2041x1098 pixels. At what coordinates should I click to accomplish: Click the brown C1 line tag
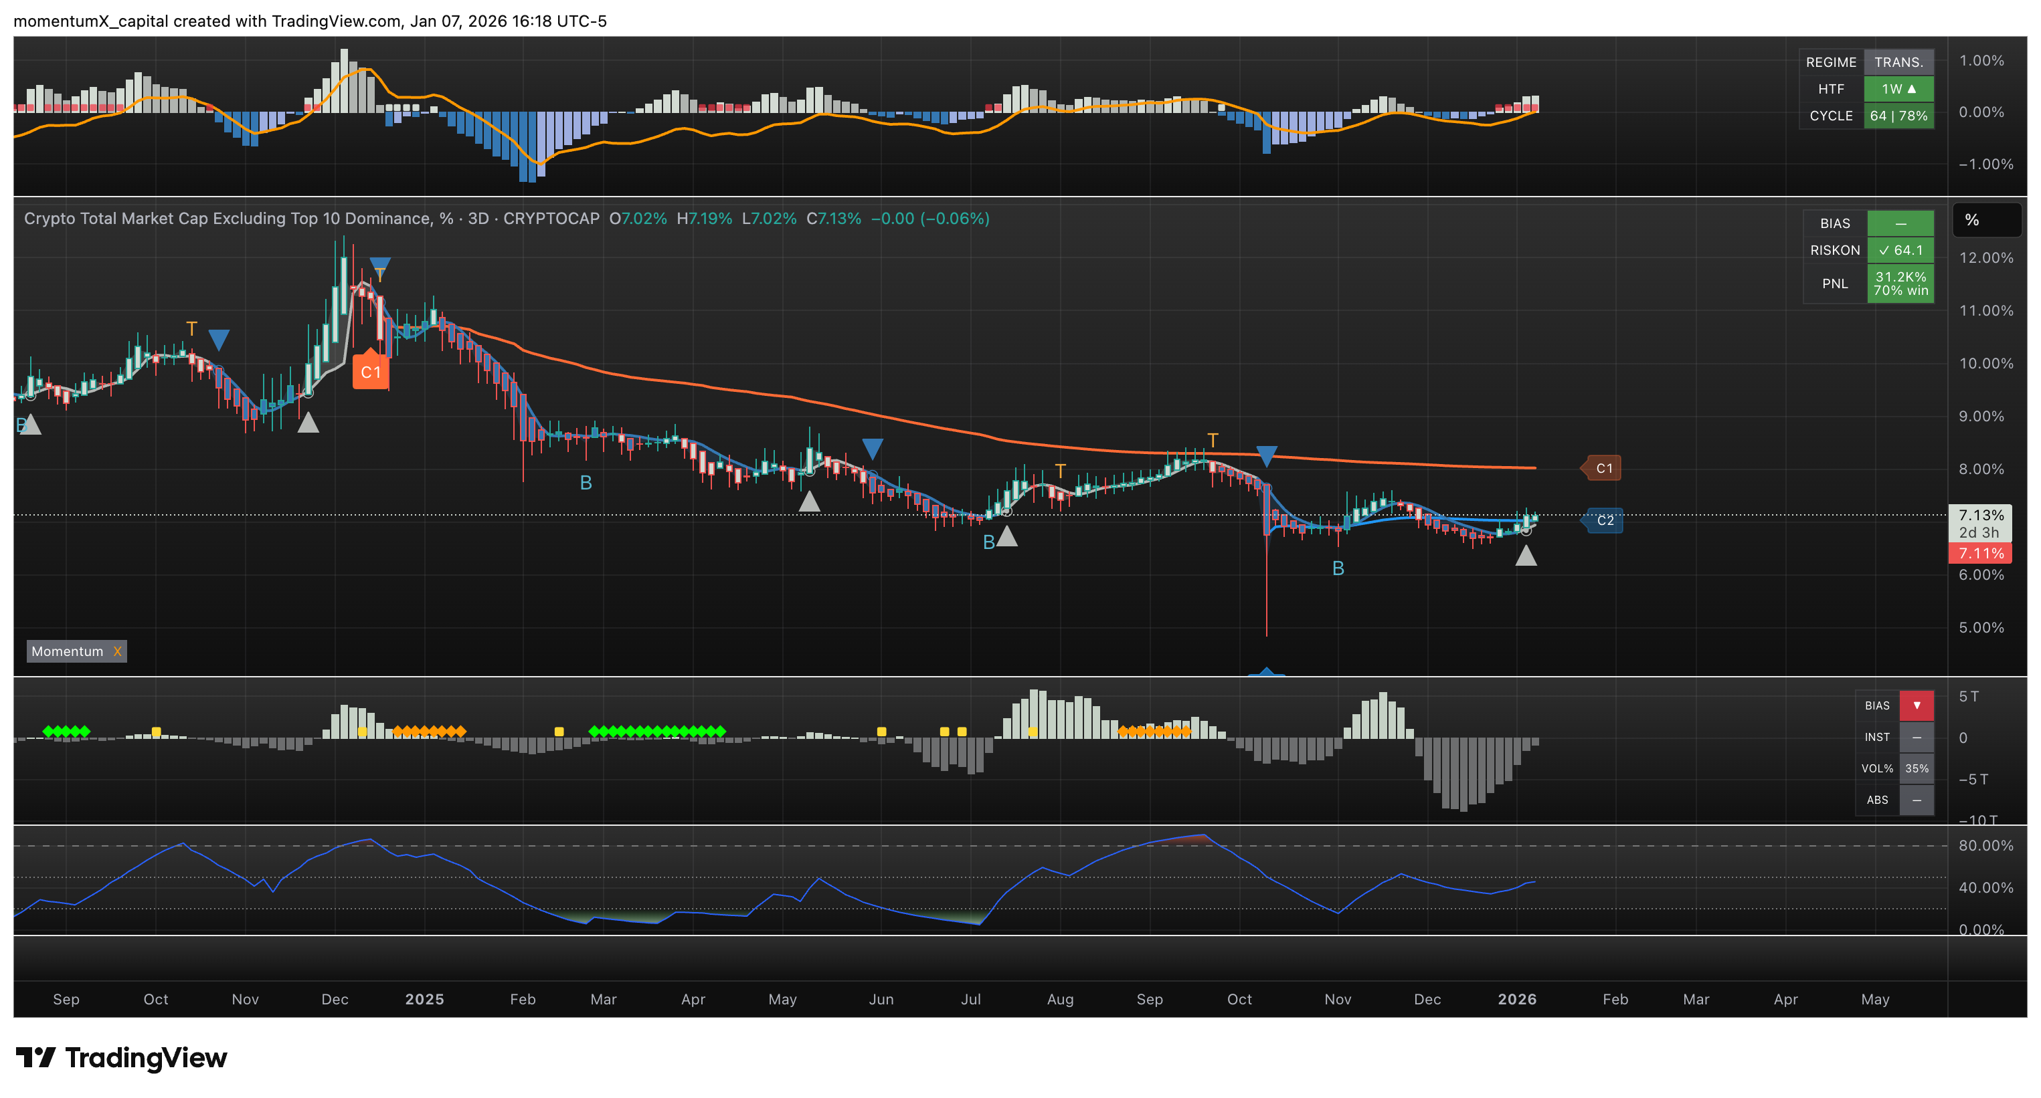pos(1603,468)
